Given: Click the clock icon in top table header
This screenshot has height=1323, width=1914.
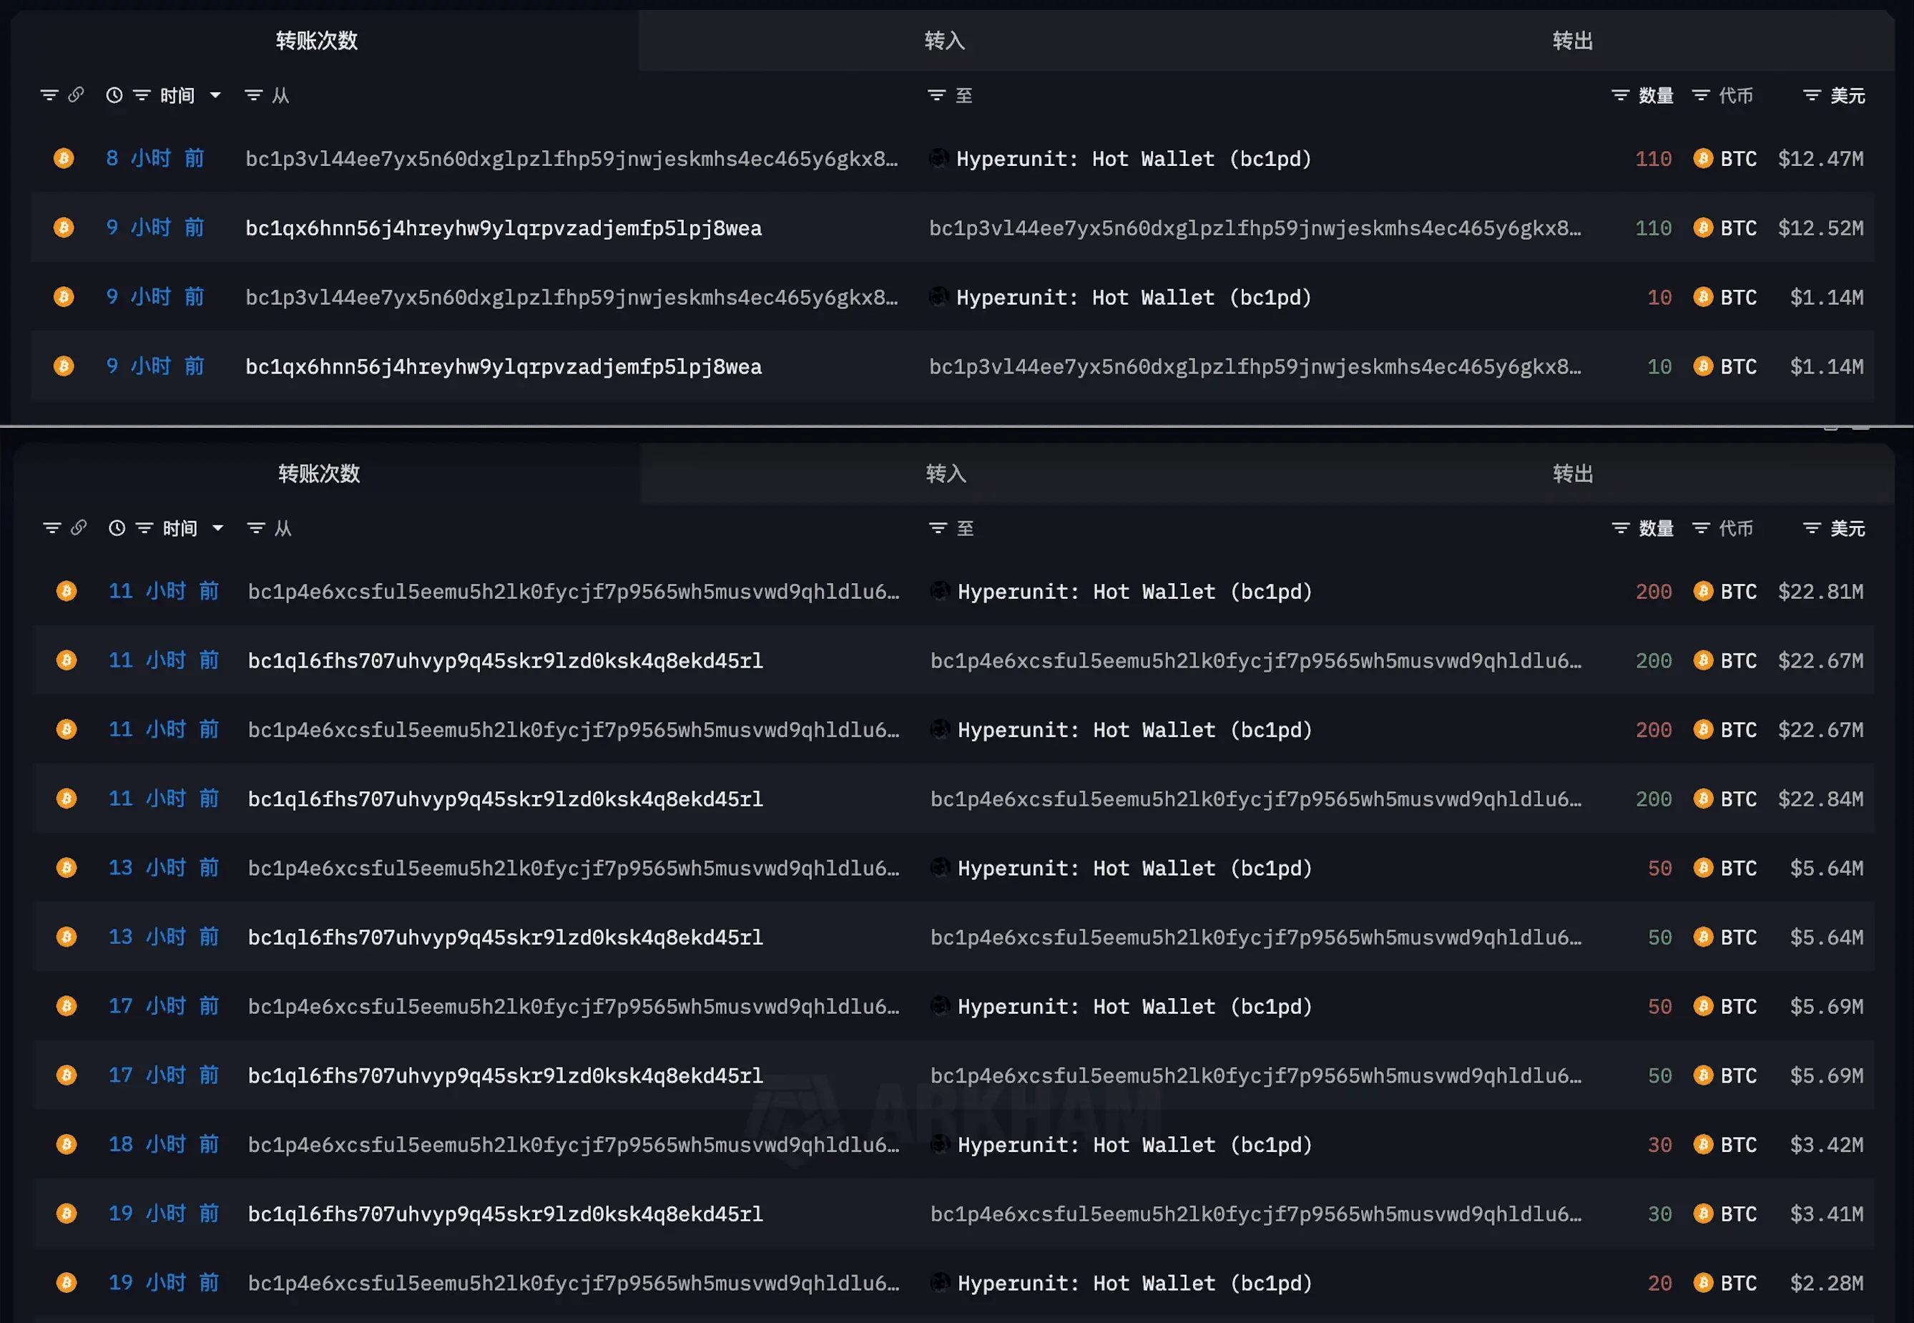Looking at the screenshot, I should pos(114,95).
